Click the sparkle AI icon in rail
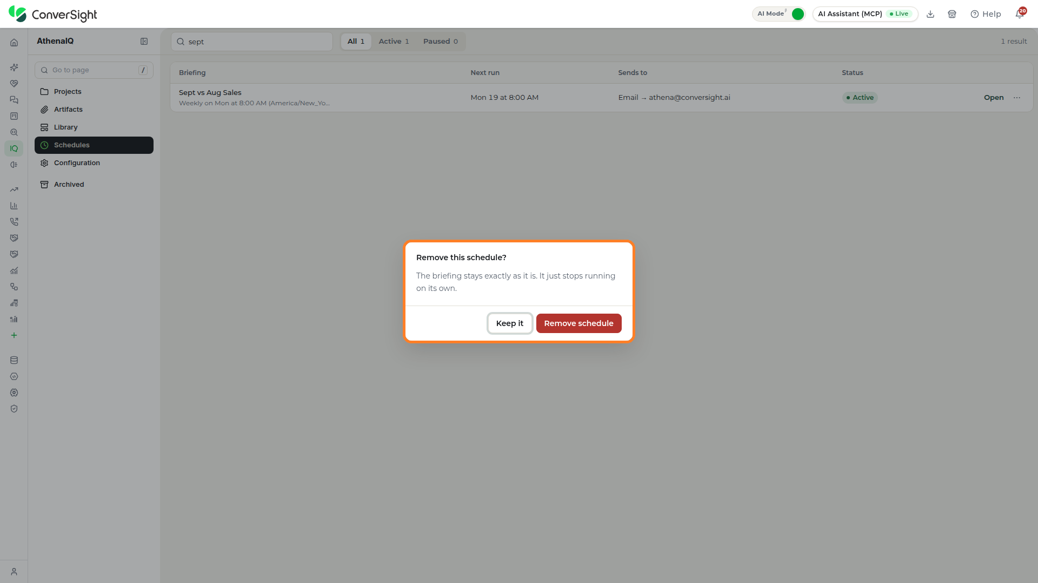 coord(14,67)
